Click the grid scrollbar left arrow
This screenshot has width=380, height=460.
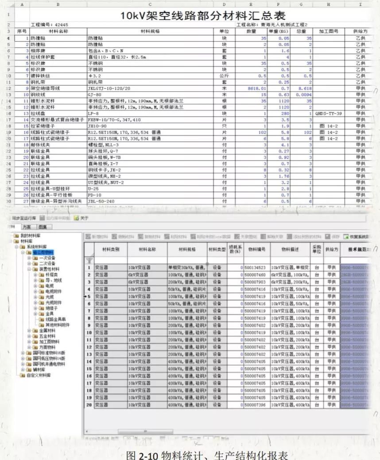tap(86, 432)
